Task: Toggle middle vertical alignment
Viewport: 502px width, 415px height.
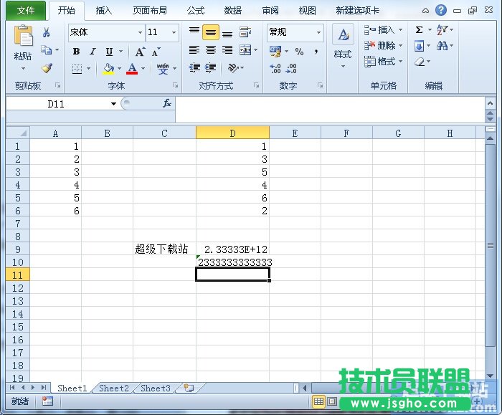Action: pos(210,32)
